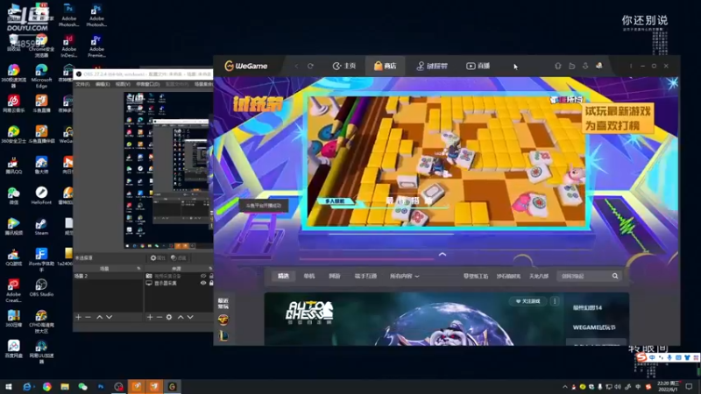Viewport: 701px width, 394px height.
Task: Click the WeGame logo
Action: click(246, 67)
